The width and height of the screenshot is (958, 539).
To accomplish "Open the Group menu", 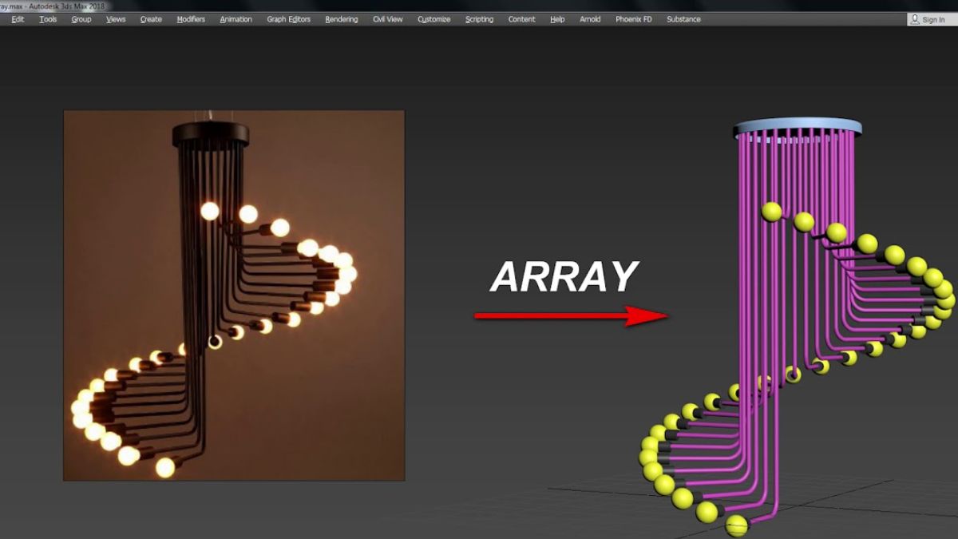I will point(80,19).
